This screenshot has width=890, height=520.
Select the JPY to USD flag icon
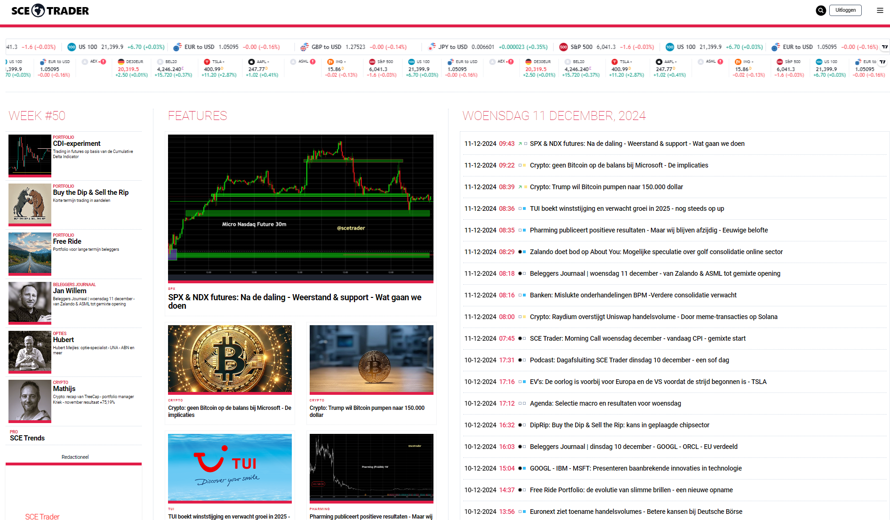pos(432,47)
